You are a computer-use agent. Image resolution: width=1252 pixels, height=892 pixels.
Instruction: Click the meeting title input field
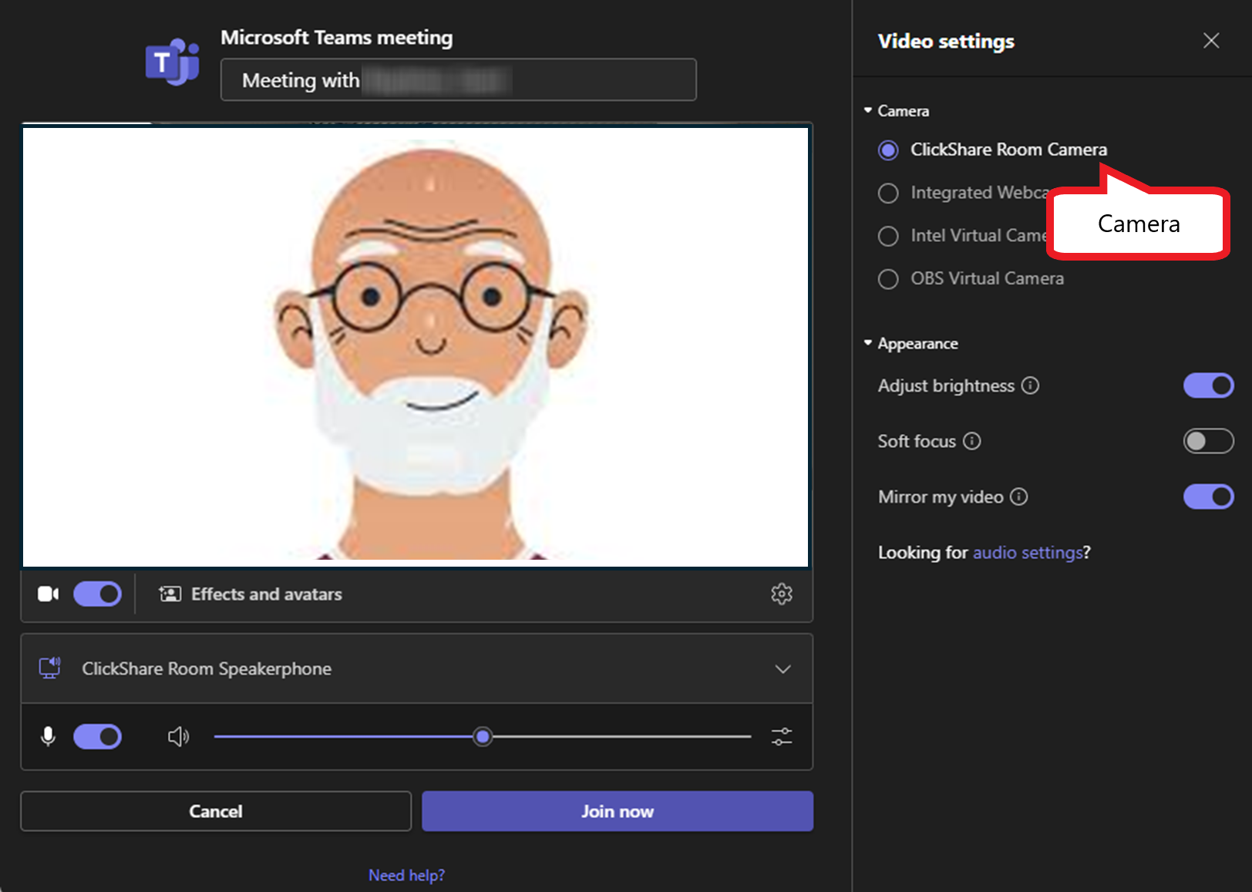pyautogui.click(x=459, y=79)
